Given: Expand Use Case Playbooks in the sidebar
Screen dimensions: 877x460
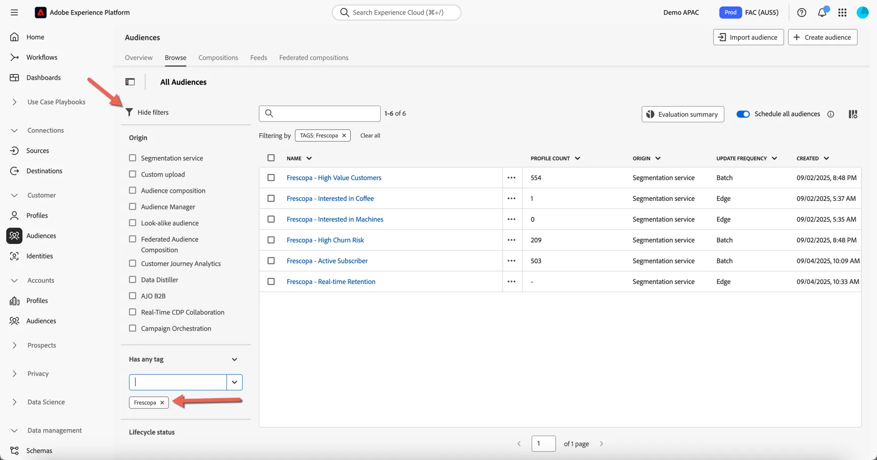Looking at the screenshot, I should coord(15,102).
